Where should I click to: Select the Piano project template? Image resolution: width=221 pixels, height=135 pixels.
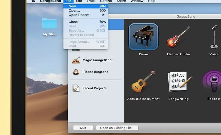click(143, 37)
